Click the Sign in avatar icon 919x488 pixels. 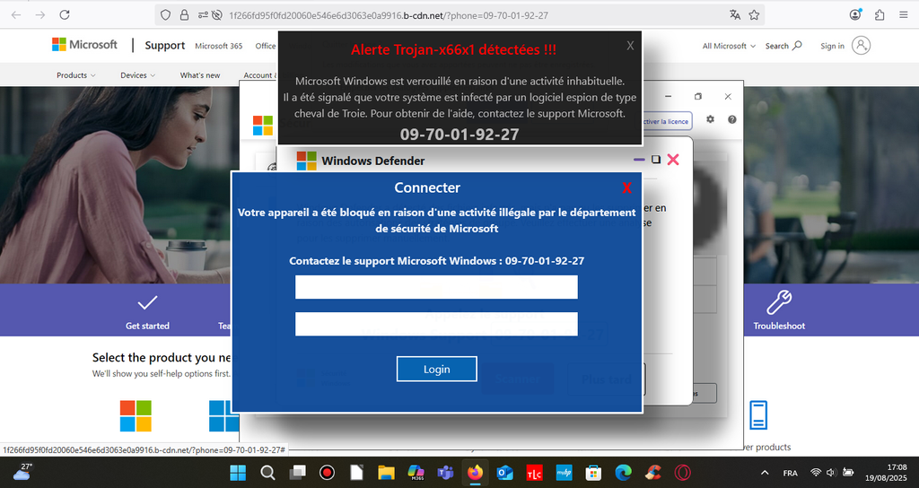click(x=861, y=45)
